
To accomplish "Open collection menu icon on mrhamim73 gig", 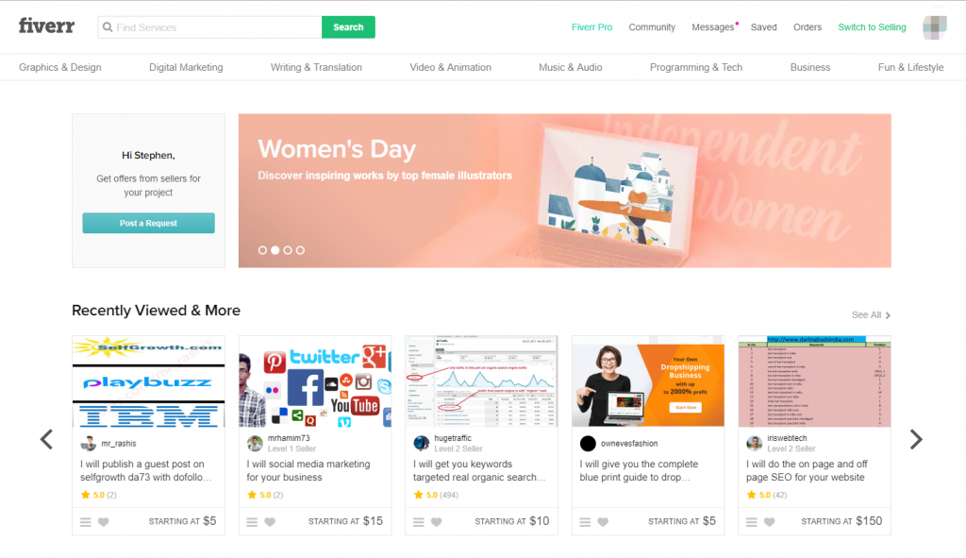I will coord(252,522).
